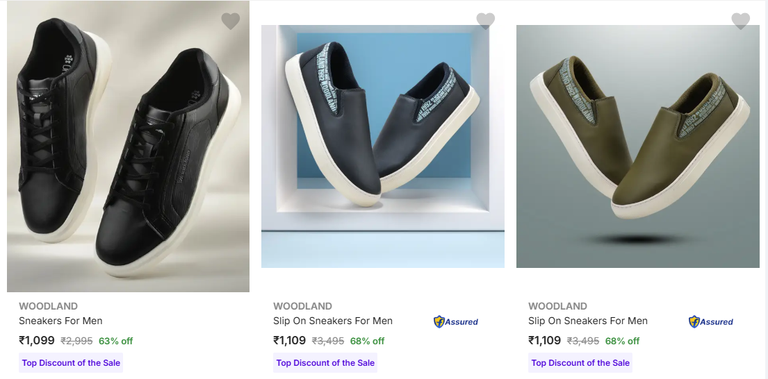Open navy "Slip On Sneakers For Men" title
Image resolution: width=768 pixels, height=379 pixels.
(333, 321)
